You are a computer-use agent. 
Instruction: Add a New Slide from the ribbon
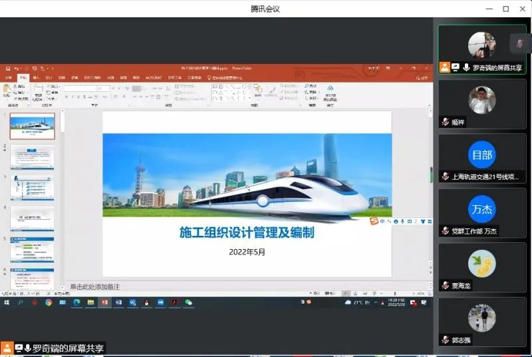click(x=38, y=93)
